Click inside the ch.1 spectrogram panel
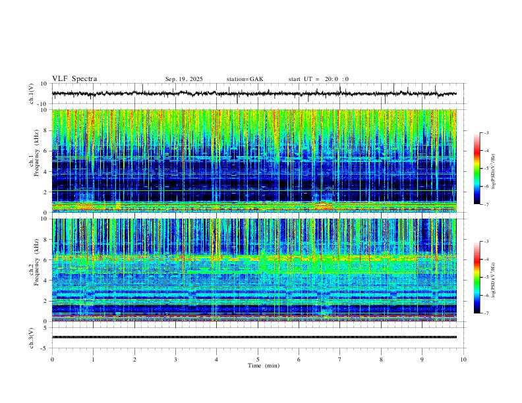 [254, 161]
